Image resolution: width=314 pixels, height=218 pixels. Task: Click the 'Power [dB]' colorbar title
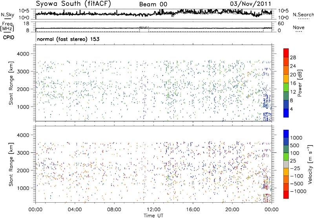(299, 83)
